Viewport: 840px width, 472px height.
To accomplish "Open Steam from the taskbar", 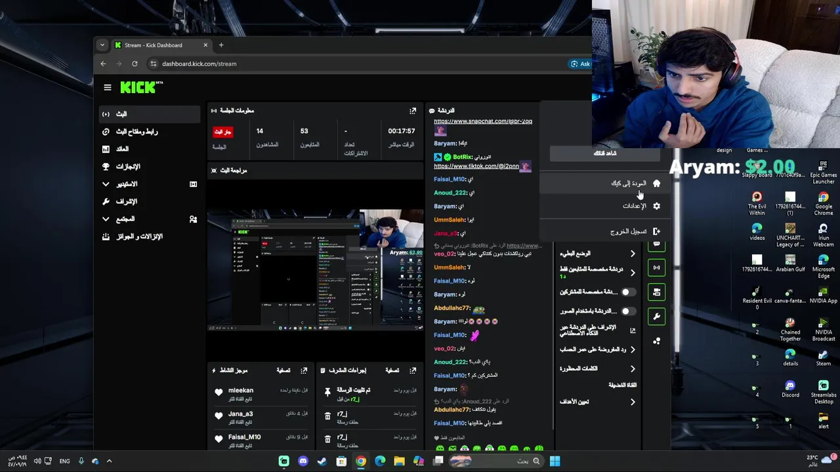I will [322, 462].
